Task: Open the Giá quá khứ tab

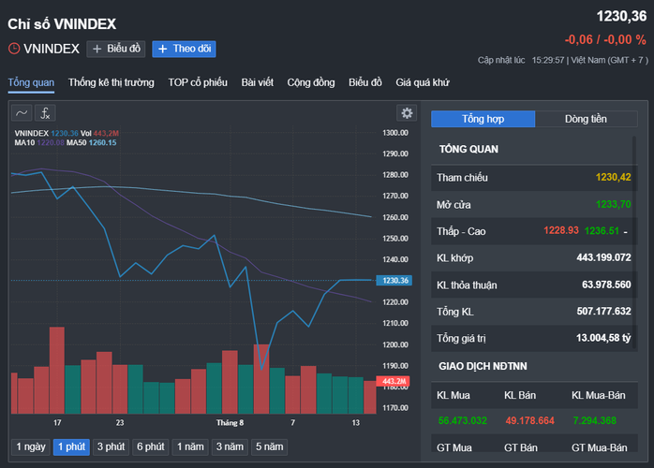Action: [423, 82]
